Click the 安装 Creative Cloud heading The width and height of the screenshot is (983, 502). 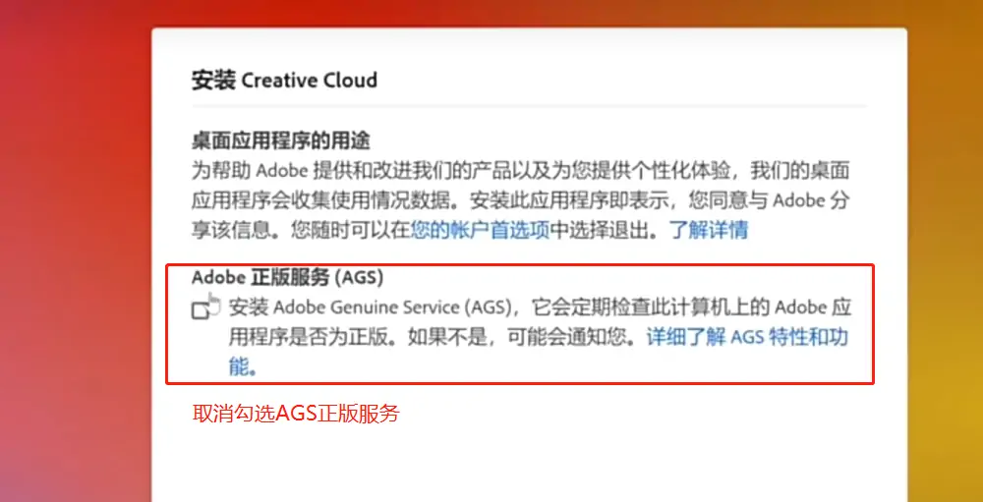(x=284, y=81)
